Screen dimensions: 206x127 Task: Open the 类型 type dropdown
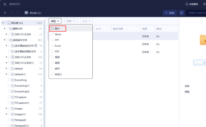click(x=55, y=21)
